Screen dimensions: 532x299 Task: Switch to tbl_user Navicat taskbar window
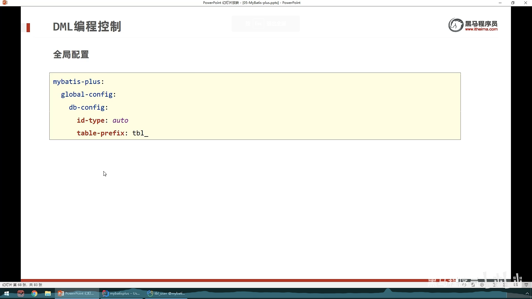[166, 293]
